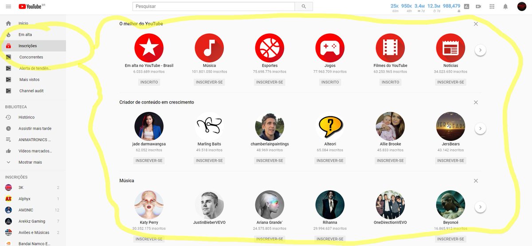Image resolution: width=532 pixels, height=246 pixels.
Task: Click the video camera upload icon
Action: tap(478, 6)
